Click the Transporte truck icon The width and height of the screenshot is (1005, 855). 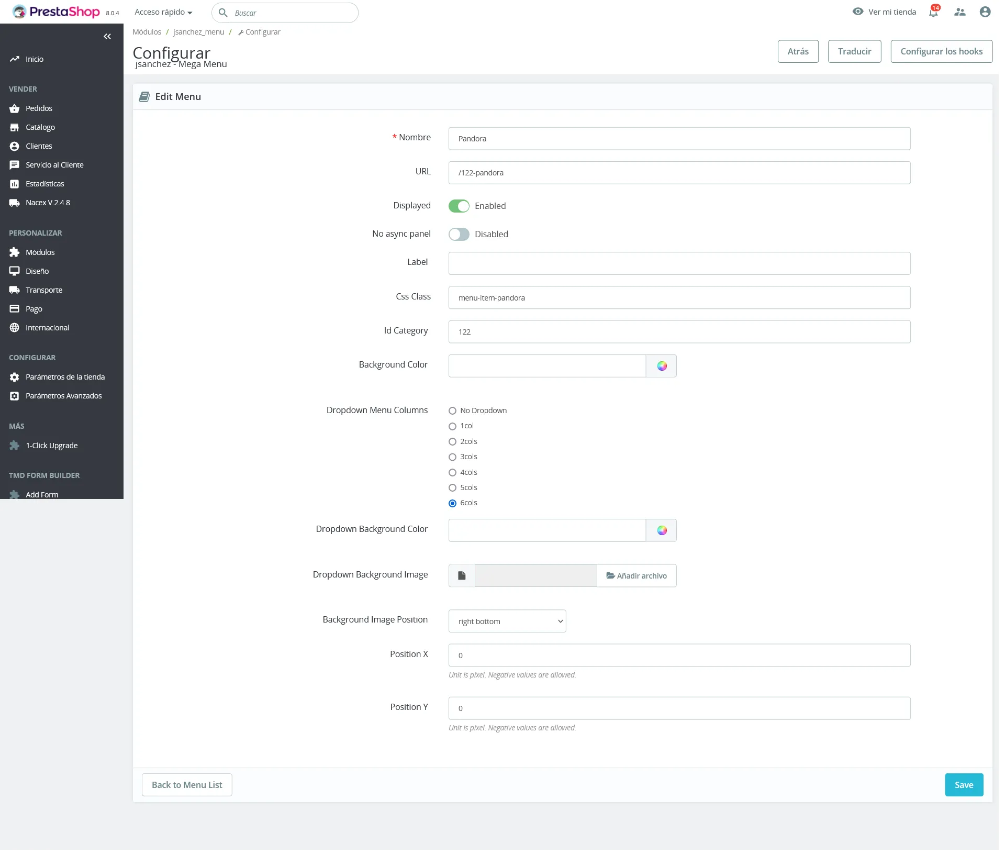coord(15,290)
